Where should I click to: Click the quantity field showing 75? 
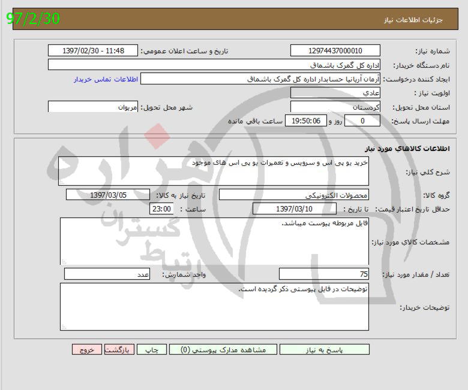[x=324, y=274]
